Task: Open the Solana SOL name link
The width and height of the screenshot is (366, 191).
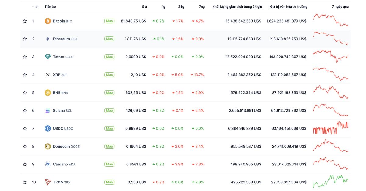Action: (x=63, y=111)
